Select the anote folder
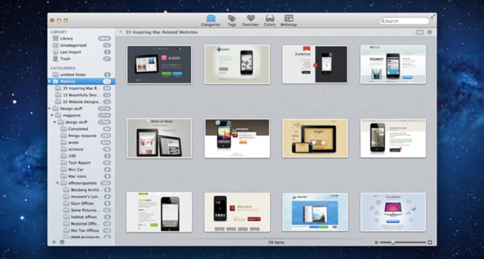This screenshot has height=259, width=484. coord(81,142)
